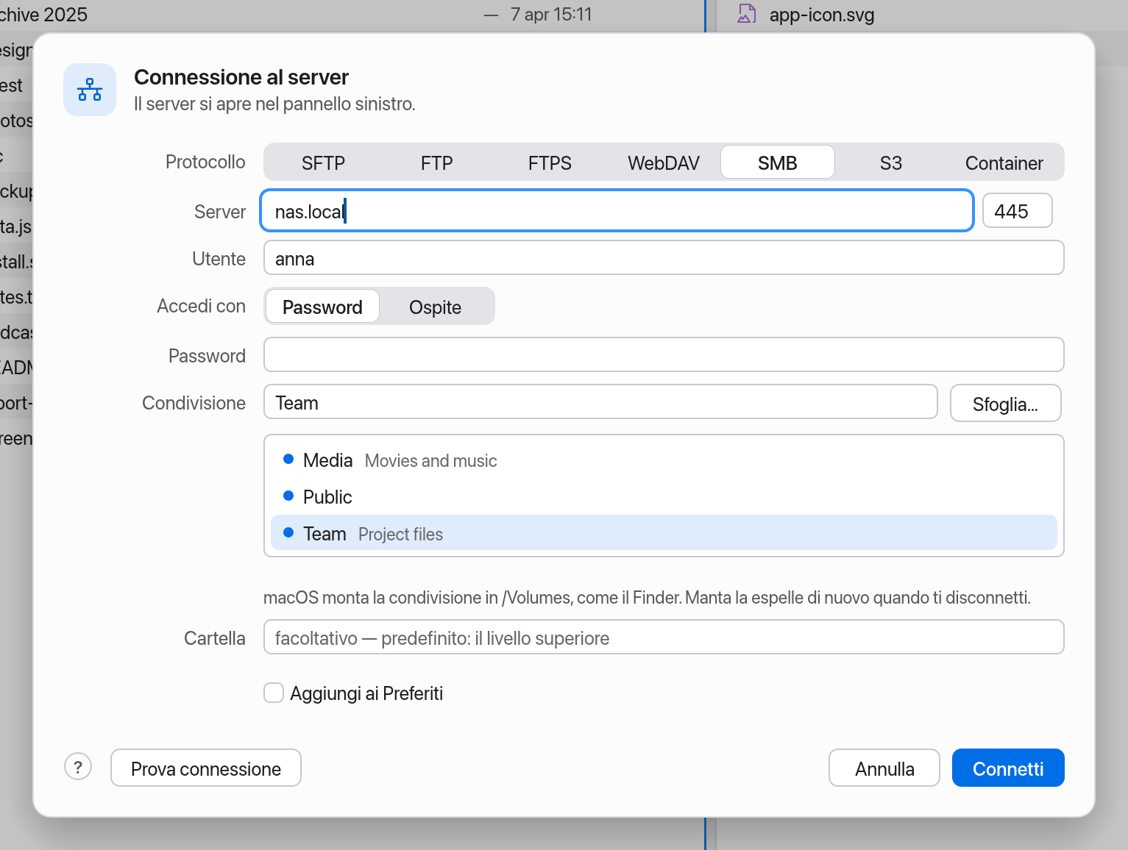
Task: Click the '7 apr 15:11' date in background window
Action: tap(551, 14)
